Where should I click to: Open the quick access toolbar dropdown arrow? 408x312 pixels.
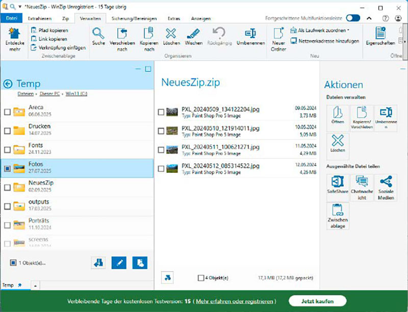[x=19, y=7]
